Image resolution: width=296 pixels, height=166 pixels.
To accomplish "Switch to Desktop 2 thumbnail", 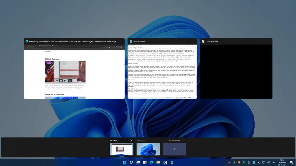I will [148, 149].
